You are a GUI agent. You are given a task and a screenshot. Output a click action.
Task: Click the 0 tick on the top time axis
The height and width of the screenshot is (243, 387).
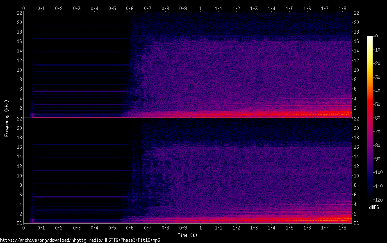(24, 8)
